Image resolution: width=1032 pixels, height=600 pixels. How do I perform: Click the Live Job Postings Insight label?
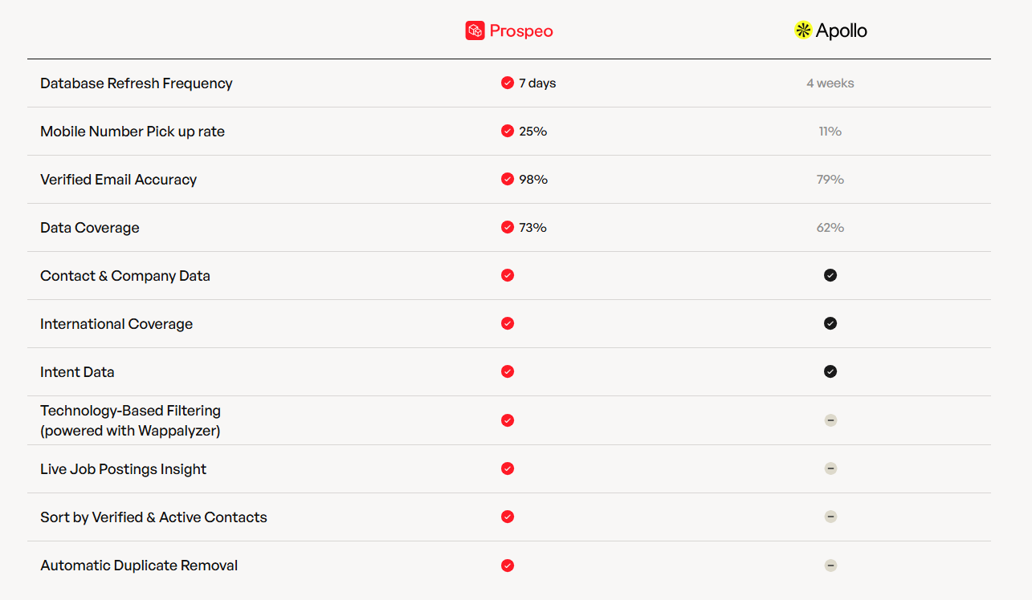tap(124, 469)
